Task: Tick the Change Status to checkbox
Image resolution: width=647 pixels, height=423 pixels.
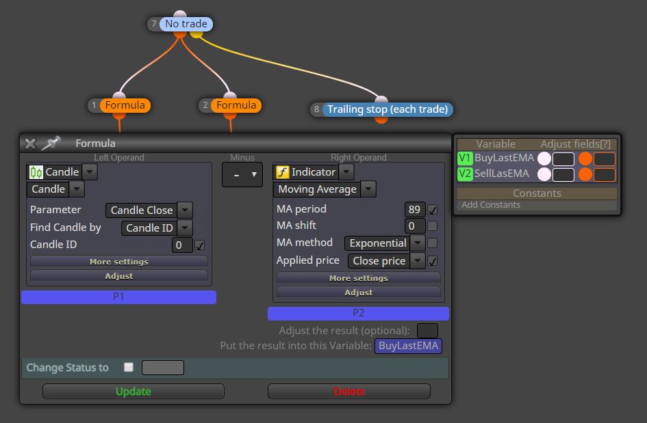Action: pos(129,367)
